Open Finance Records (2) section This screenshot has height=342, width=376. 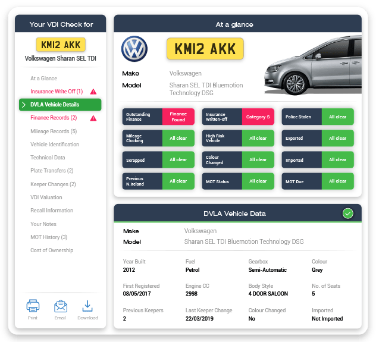click(54, 118)
